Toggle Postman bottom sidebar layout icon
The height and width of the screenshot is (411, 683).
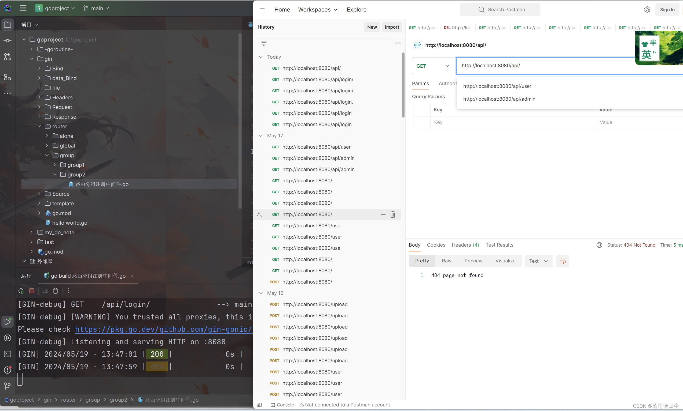pyautogui.click(x=259, y=405)
